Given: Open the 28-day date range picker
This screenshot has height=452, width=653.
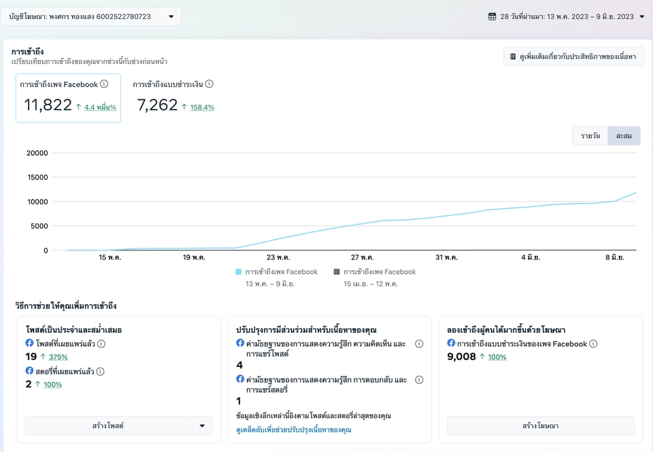Looking at the screenshot, I should tap(567, 16).
